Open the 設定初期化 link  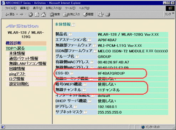point(19,84)
